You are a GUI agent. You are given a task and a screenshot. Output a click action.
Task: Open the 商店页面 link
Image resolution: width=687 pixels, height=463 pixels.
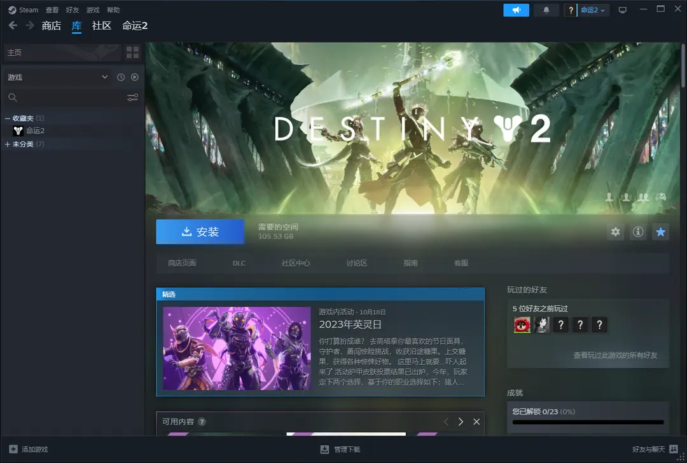pyautogui.click(x=182, y=263)
